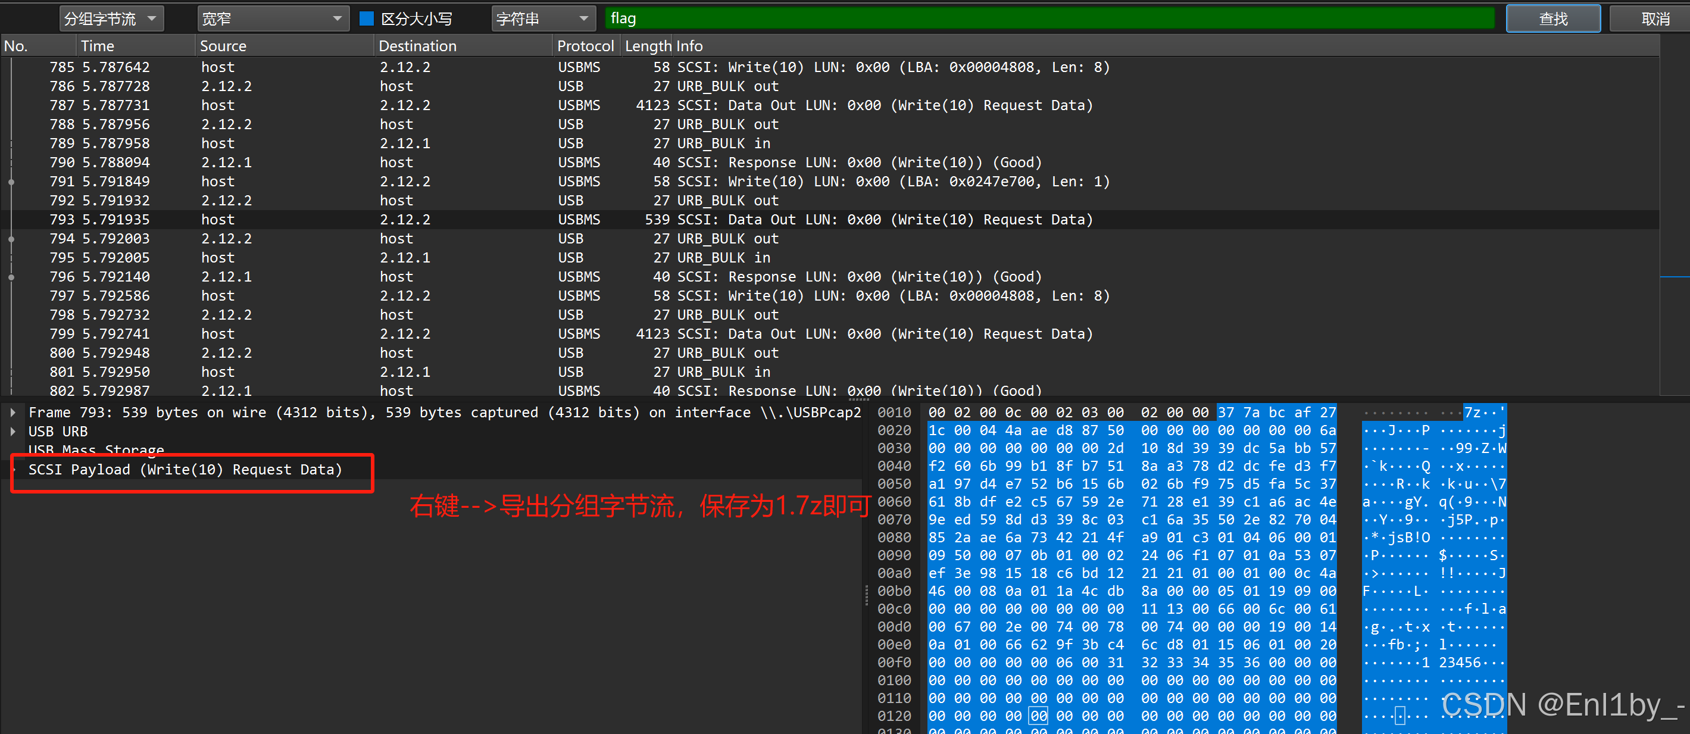Sort by the Protocol column header

tap(585, 46)
